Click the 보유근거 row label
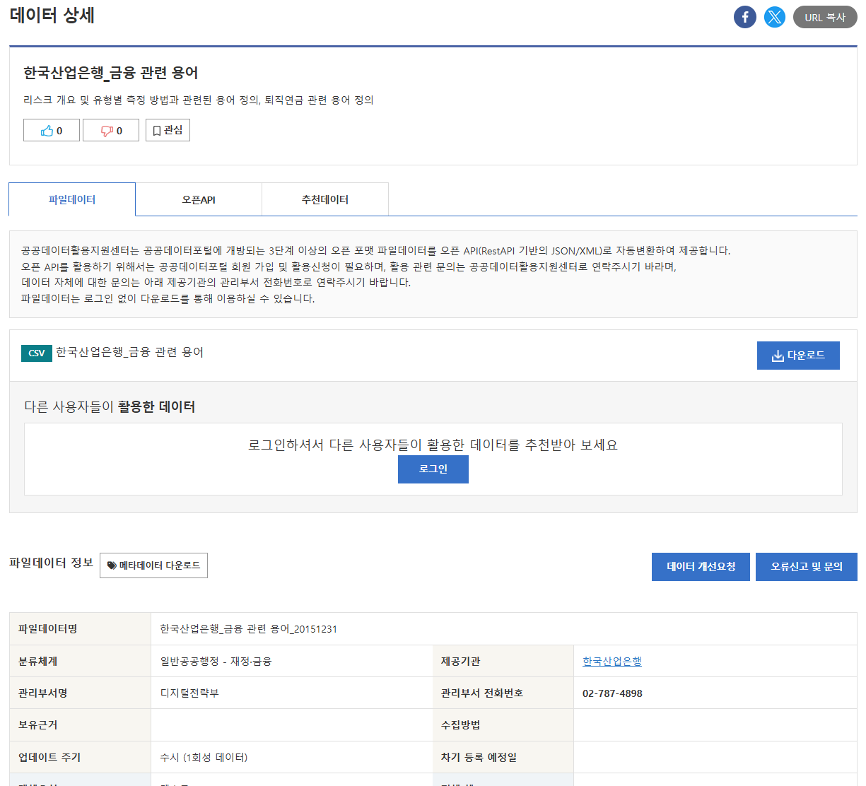The height and width of the screenshot is (786, 866). pos(38,725)
